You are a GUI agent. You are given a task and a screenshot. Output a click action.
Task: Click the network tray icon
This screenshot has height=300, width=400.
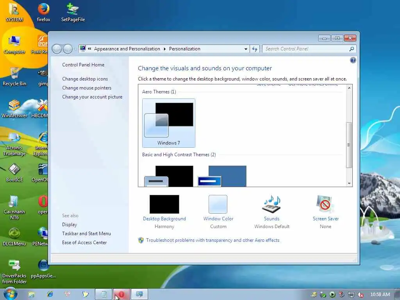[351, 295]
